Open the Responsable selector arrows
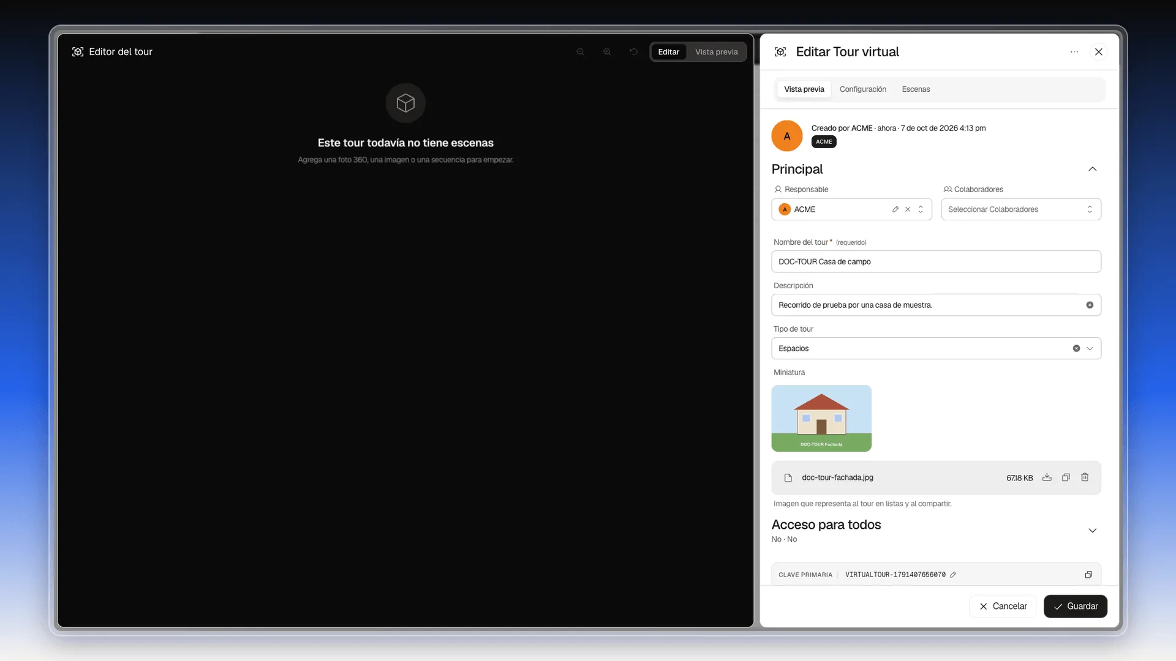This screenshot has height=661, width=1176. coord(921,209)
